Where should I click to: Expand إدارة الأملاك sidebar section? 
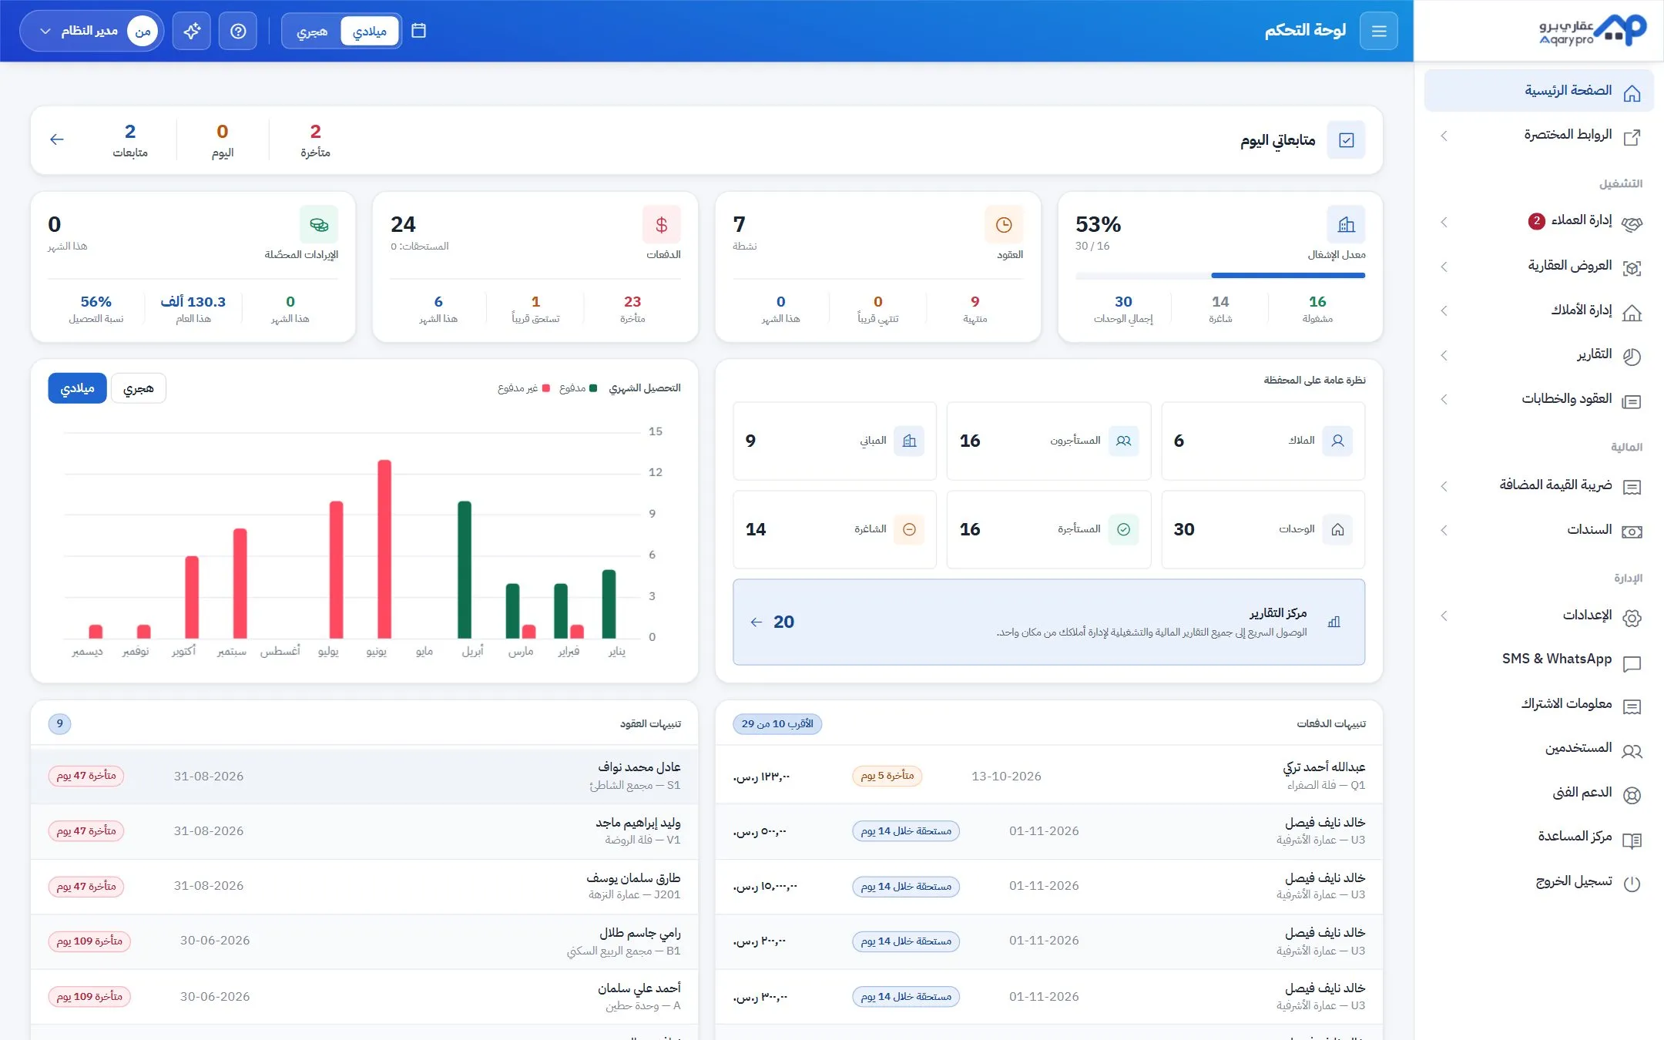pyautogui.click(x=1539, y=310)
